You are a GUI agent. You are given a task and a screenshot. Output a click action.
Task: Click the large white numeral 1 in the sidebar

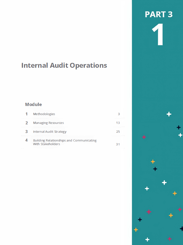click(158, 35)
